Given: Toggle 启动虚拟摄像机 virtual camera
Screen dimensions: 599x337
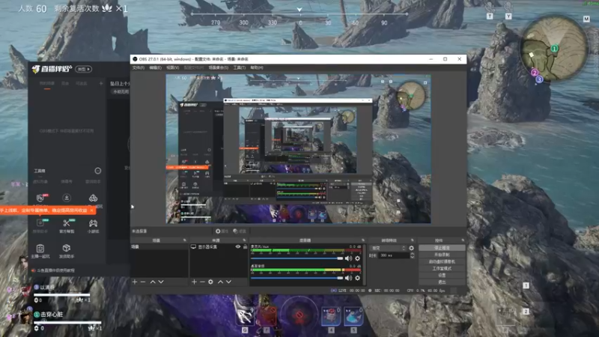Looking at the screenshot, I should (442, 261).
